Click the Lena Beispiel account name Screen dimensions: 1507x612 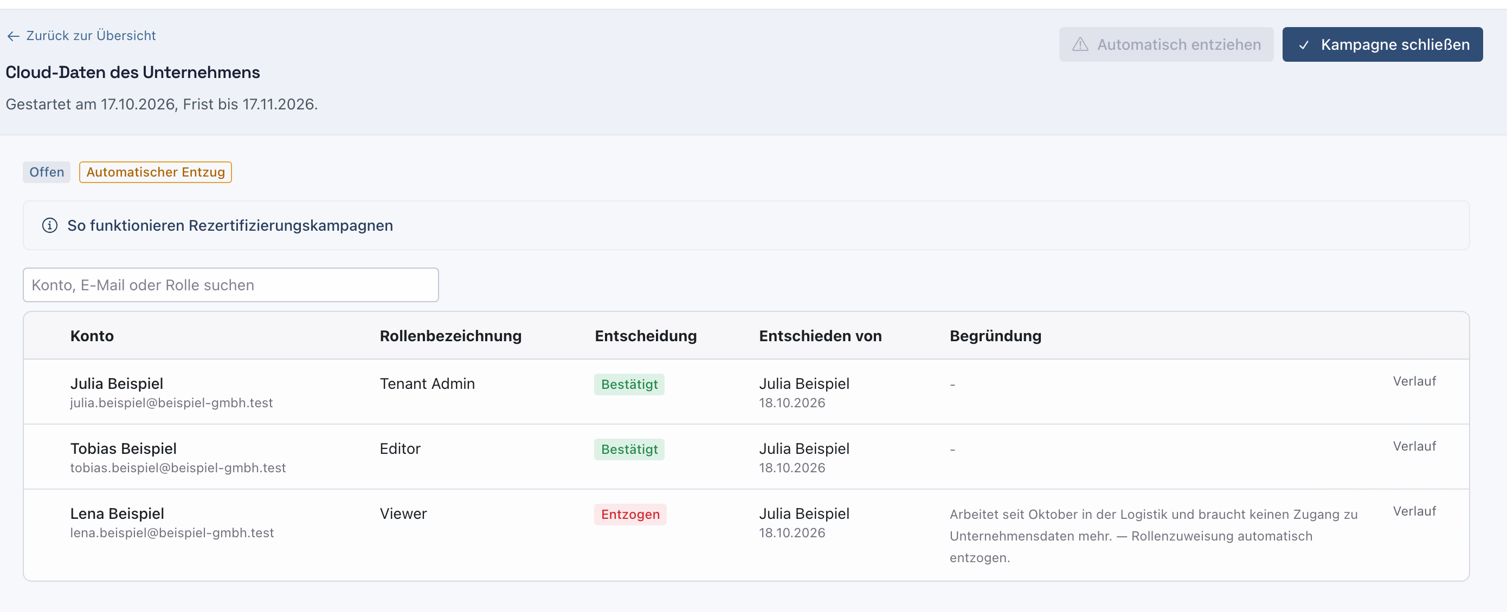tap(117, 514)
